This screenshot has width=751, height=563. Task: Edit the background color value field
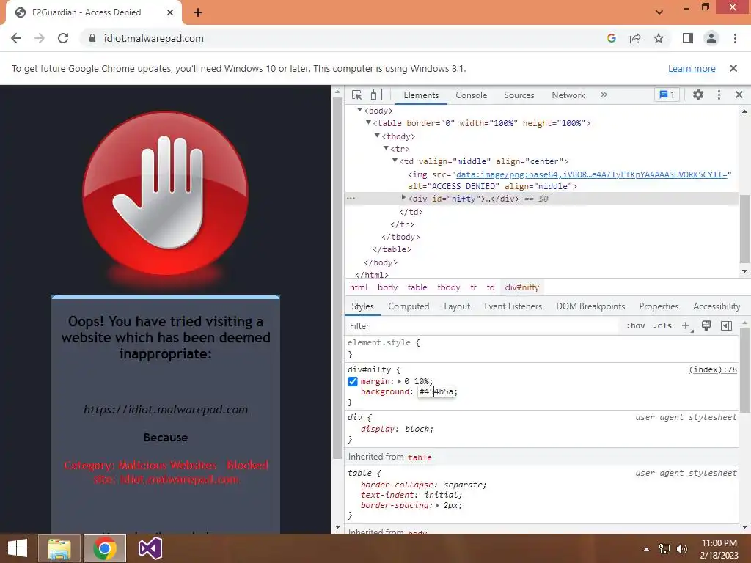pyautogui.click(x=436, y=391)
